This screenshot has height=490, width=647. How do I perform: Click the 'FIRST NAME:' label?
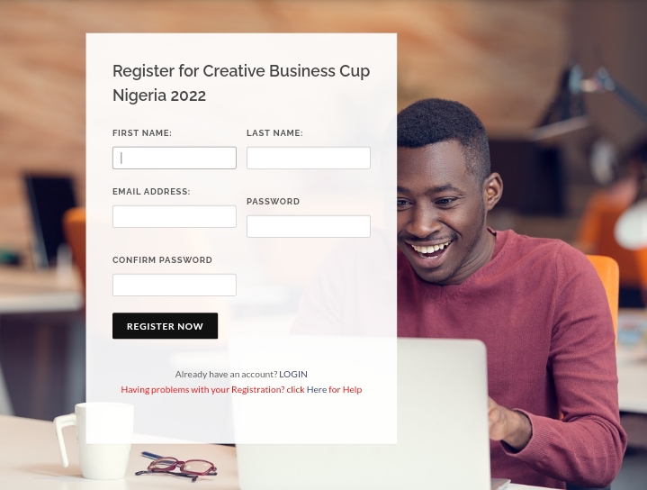click(x=142, y=133)
